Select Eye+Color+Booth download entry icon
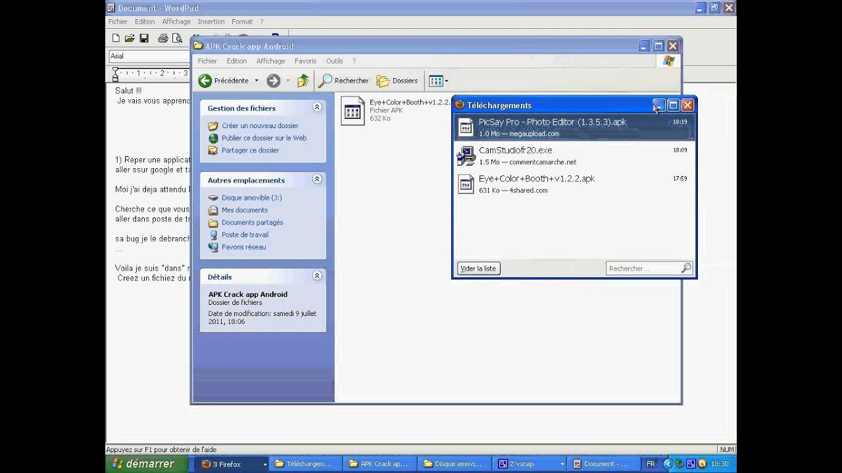 466,184
